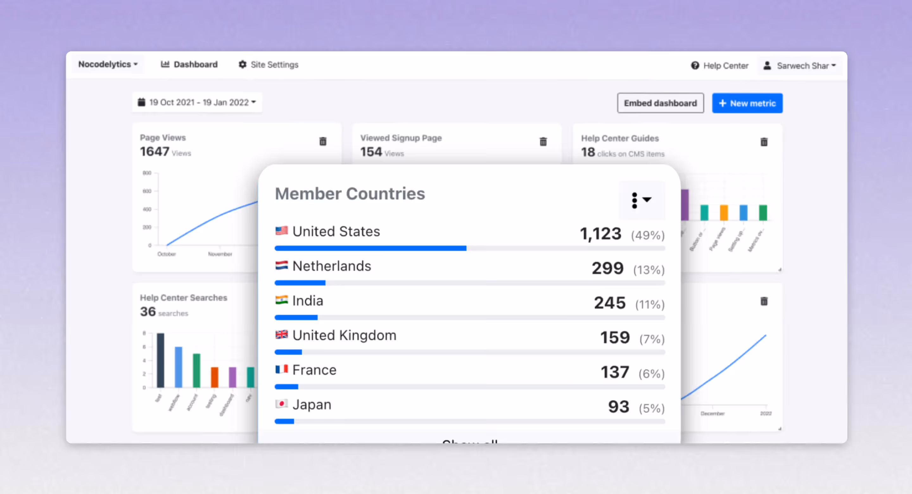Click the calendar icon in date range
The height and width of the screenshot is (494, 912).
(141, 102)
